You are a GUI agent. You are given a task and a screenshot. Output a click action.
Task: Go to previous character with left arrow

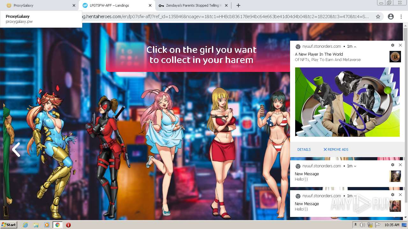pyautogui.click(x=16, y=149)
